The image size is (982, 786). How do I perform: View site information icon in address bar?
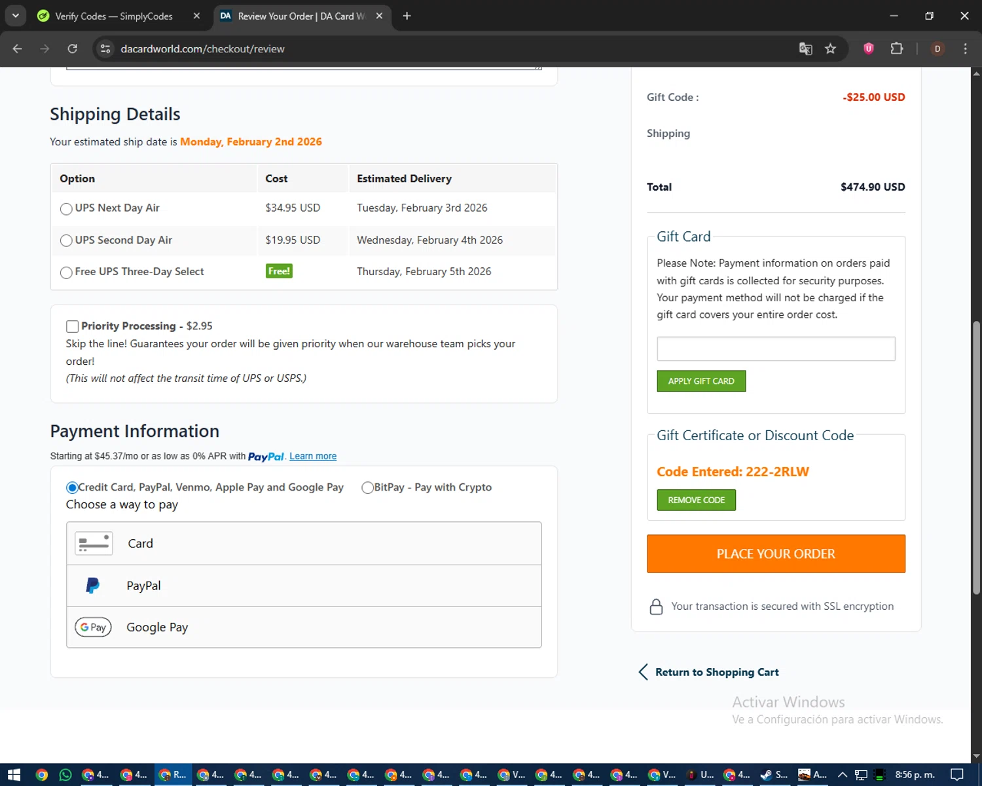(x=105, y=48)
